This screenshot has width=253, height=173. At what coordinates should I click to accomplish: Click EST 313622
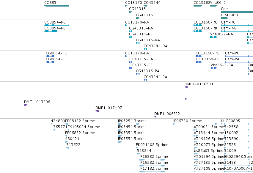[x=67, y=148]
